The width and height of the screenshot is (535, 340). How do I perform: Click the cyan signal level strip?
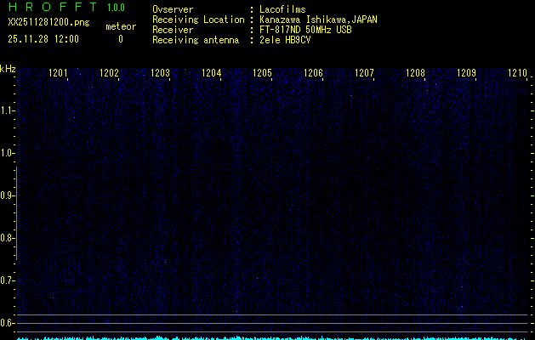[272, 337]
